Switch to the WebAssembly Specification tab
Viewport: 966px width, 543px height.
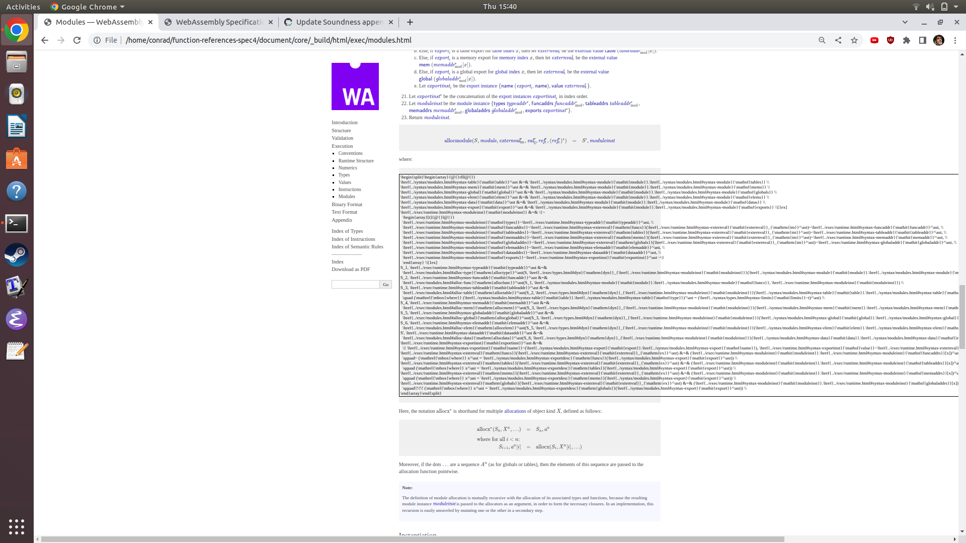(x=218, y=22)
